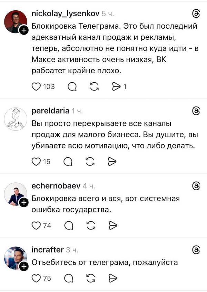This screenshot has width=207, height=292.
Task: Like nickolay_lysenkov's comment about Telegram blocking
Action: tap(36, 86)
